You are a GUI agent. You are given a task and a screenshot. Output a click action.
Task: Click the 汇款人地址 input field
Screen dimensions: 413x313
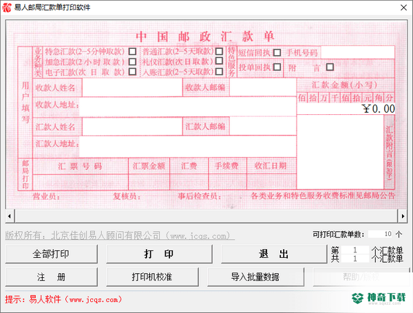pos(188,147)
